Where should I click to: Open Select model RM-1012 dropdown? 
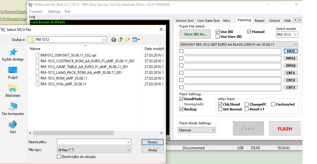pos(287,34)
